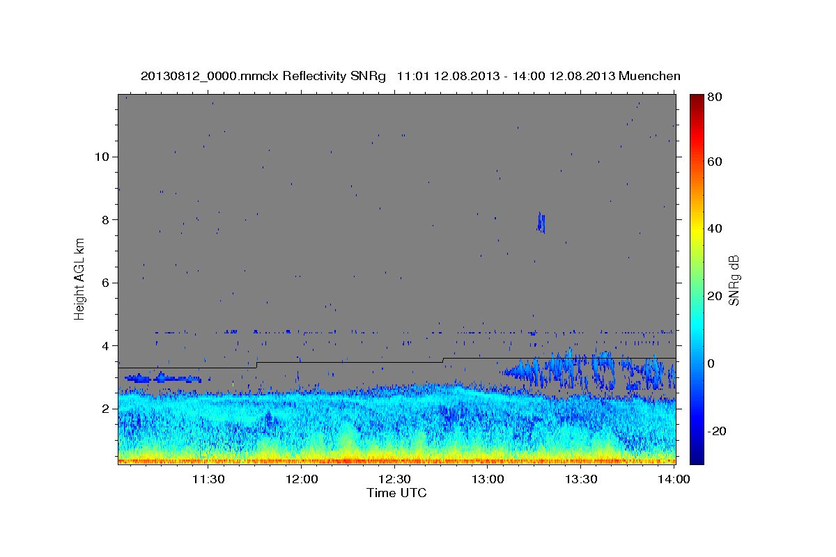Click the height tick label 8
The height and width of the screenshot is (557, 836).
click(x=104, y=219)
